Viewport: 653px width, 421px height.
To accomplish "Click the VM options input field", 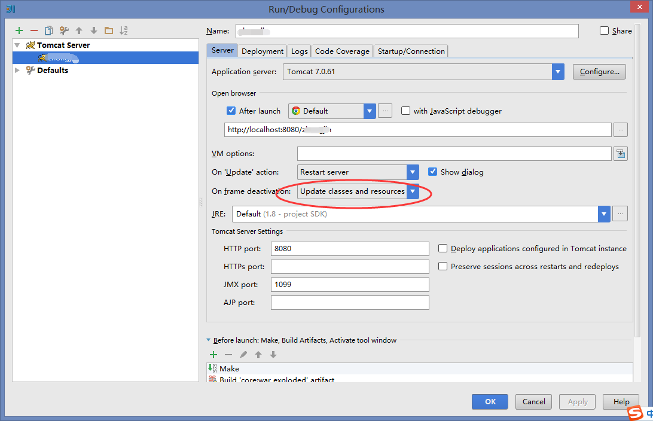I will pos(454,154).
